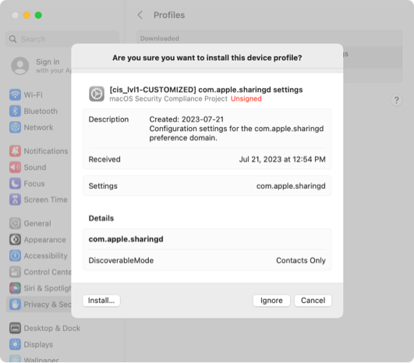Click the Notifications bell icon
This screenshot has width=414, height=363.
pos(15,151)
